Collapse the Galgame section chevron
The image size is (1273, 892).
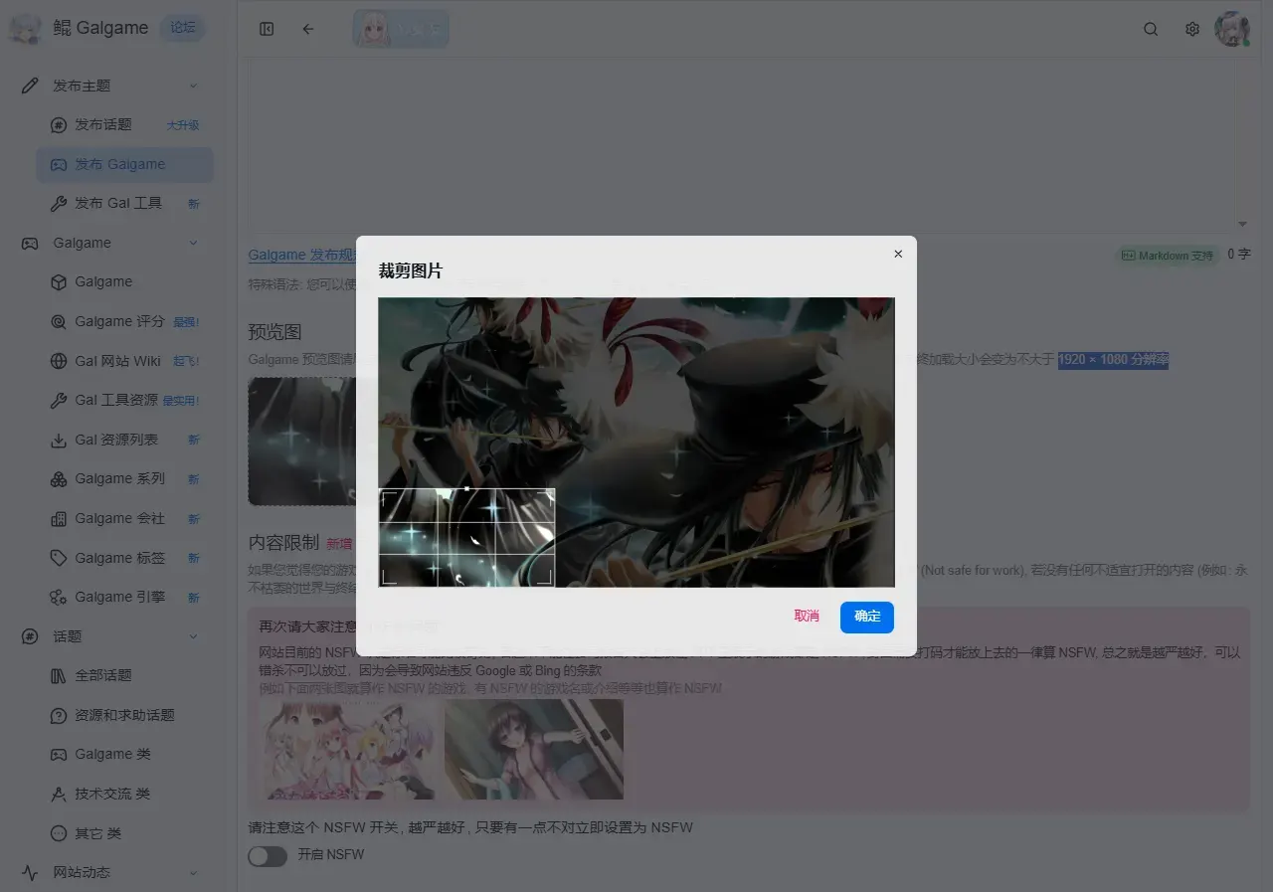coord(193,243)
